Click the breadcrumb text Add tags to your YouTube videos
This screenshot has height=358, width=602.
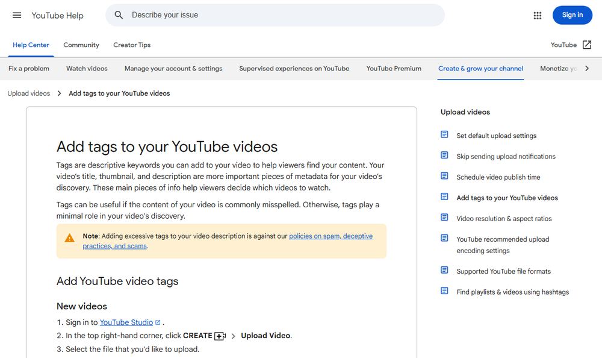[119, 93]
